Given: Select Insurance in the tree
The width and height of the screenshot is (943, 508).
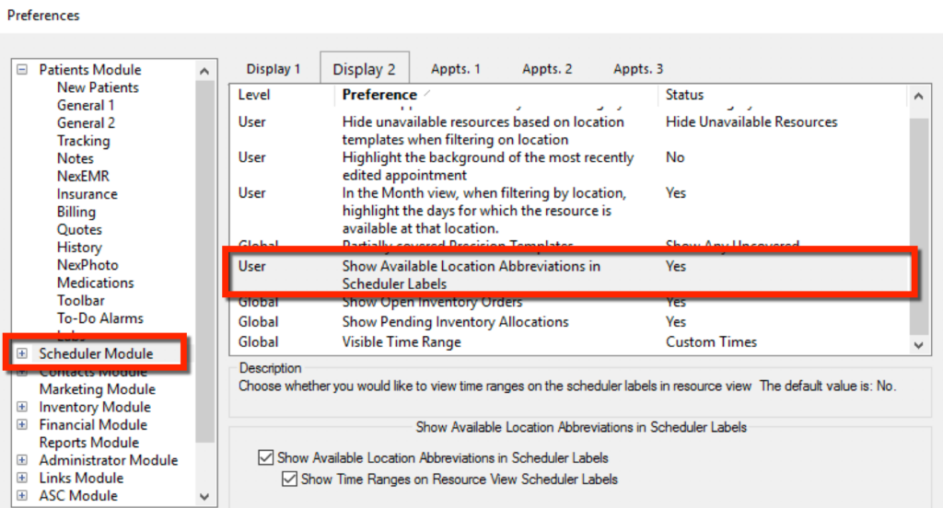Looking at the screenshot, I should (x=87, y=194).
